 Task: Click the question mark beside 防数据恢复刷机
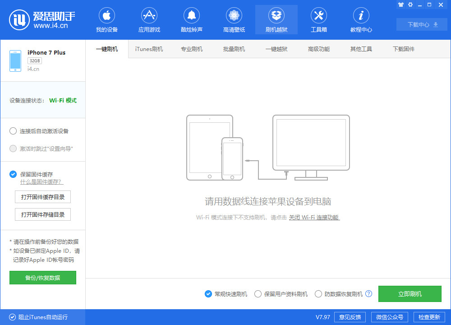click(368, 293)
